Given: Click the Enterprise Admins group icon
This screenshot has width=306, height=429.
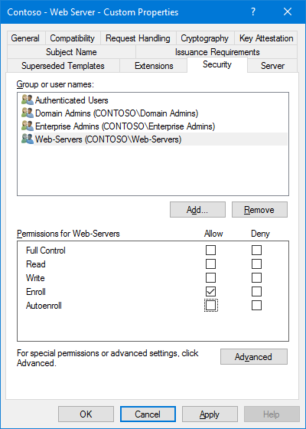Looking at the screenshot, I should (x=28, y=126).
